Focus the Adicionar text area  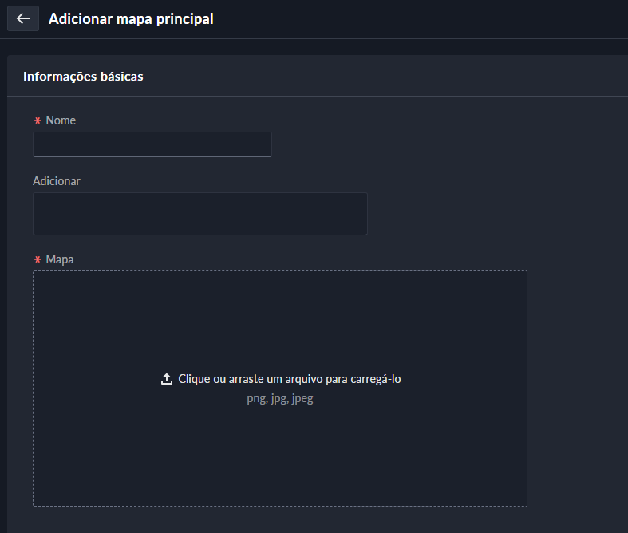click(199, 214)
